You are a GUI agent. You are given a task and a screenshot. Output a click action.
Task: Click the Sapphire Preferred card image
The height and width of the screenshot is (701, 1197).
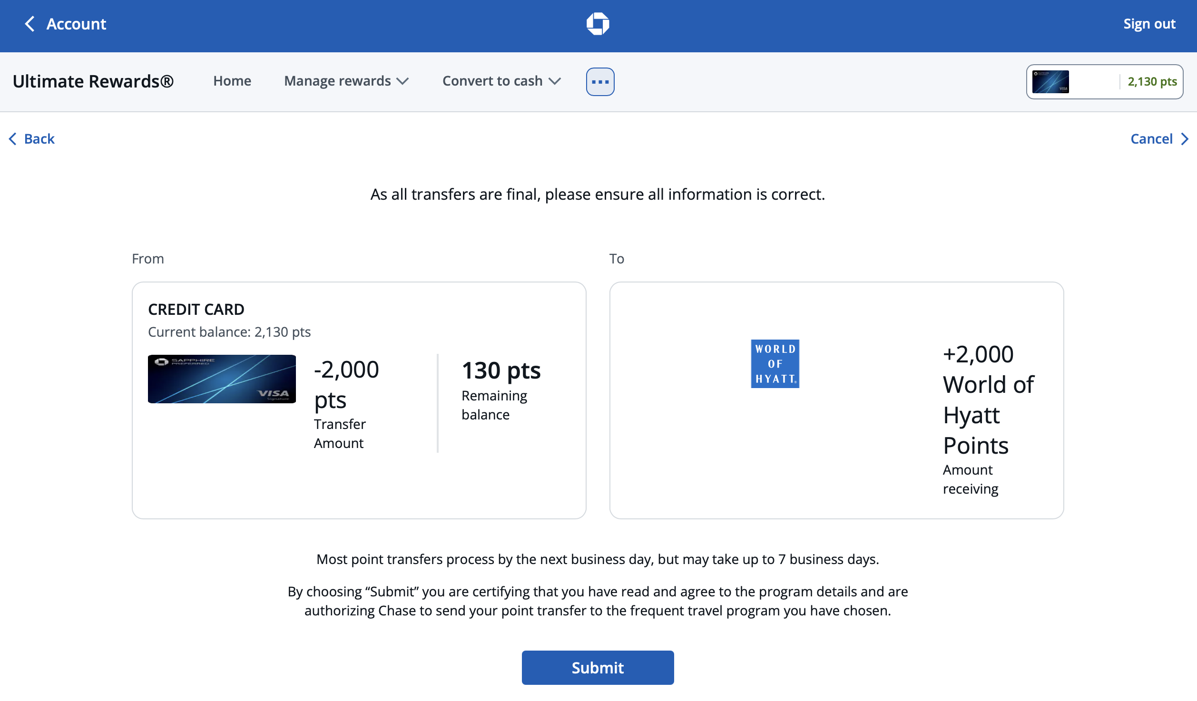(x=222, y=379)
